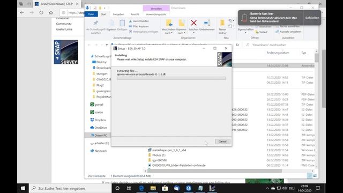
Task: Select the jgi-686586 file
Action: (158, 160)
